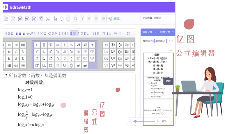
Task: Open the three-dots more options menu
Action: pyautogui.click(x=171, y=41)
